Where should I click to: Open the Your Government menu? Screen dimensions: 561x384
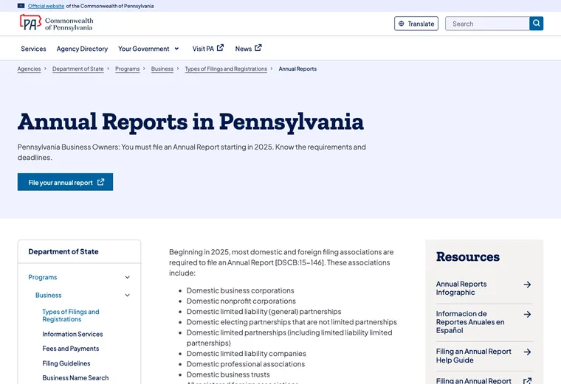pyautogui.click(x=143, y=49)
